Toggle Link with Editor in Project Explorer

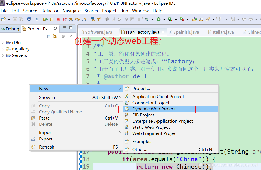click(x=55, y=36)
